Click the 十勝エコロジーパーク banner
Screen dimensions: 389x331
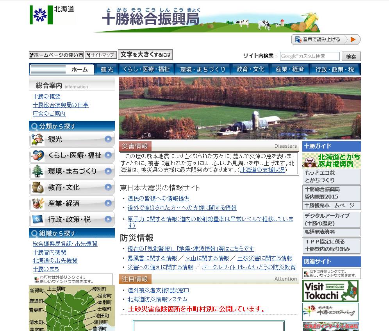(x=330, y=312)
